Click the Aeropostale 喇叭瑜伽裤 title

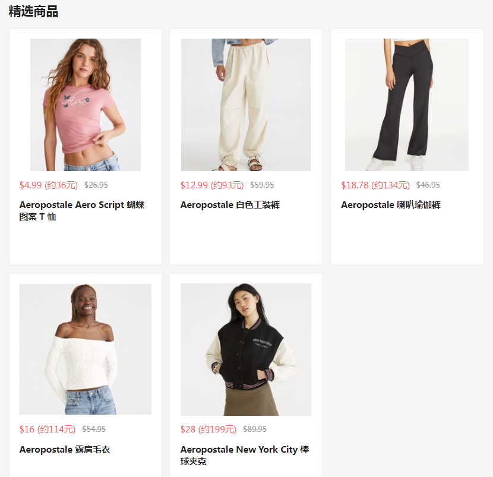click(391, 205)
